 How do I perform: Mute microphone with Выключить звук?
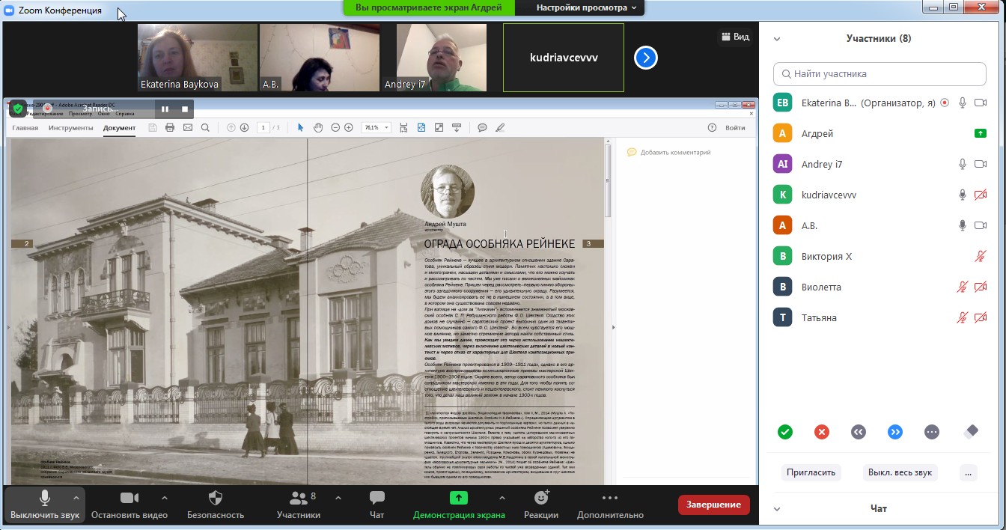click(44, 499)
